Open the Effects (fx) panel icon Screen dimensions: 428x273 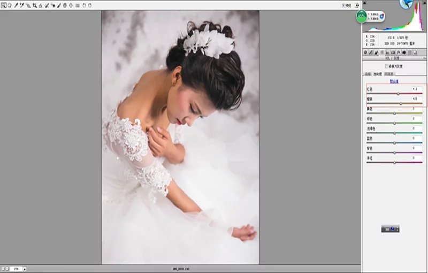coord(399,52)
